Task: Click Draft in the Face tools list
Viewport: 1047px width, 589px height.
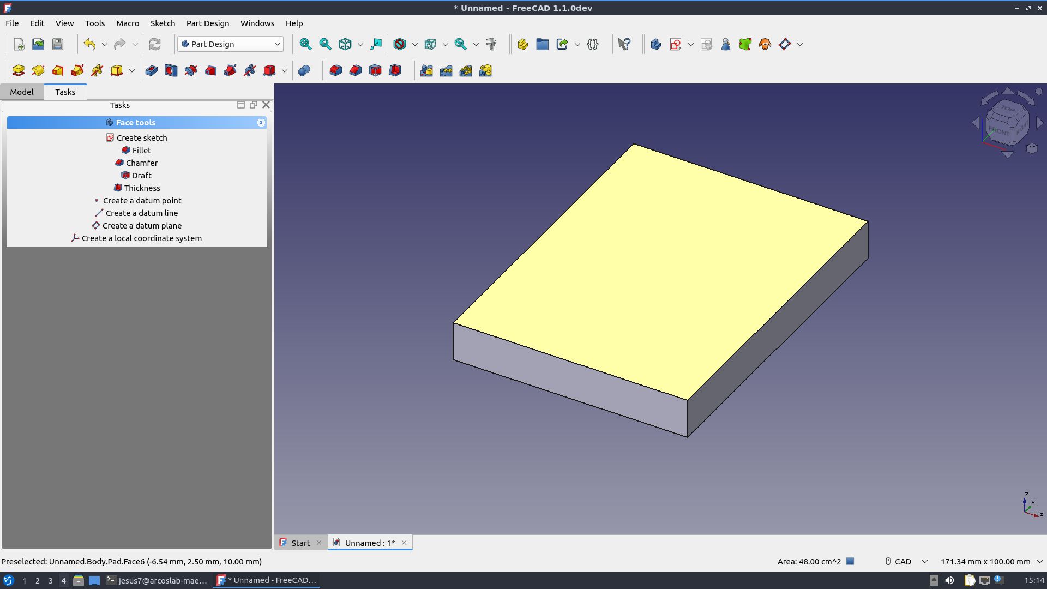Action: point(137,176)
